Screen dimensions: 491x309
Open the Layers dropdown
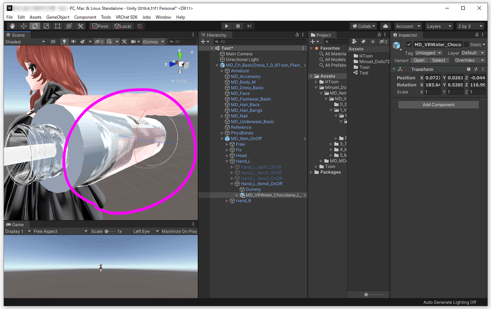click(x=439, y=26)
